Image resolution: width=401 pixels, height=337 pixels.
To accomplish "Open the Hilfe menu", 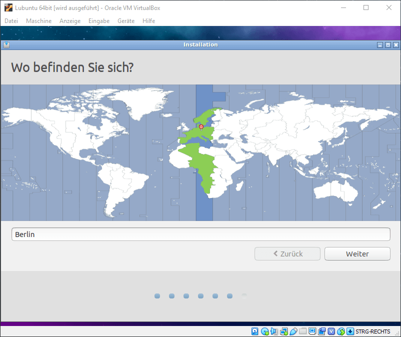I will [149, 21].
